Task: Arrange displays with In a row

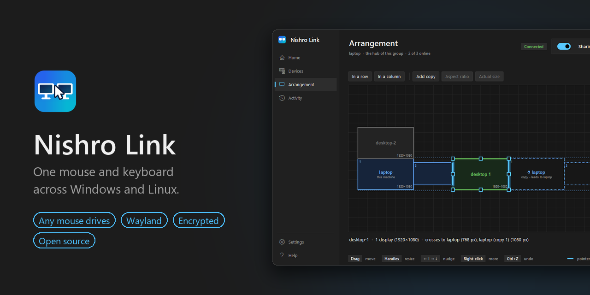Action: coord(360,77)
